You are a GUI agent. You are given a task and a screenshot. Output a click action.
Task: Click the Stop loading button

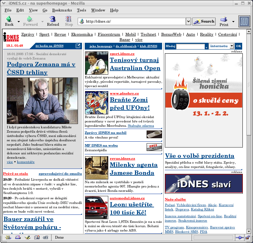[69, 21]
